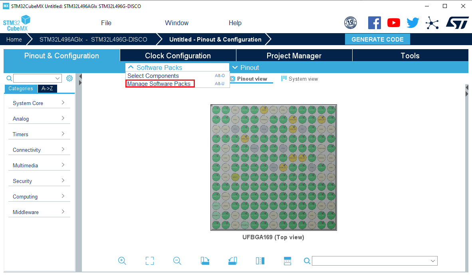Click the pin search magnifier icon in bottom toolbar

(307, 261)
